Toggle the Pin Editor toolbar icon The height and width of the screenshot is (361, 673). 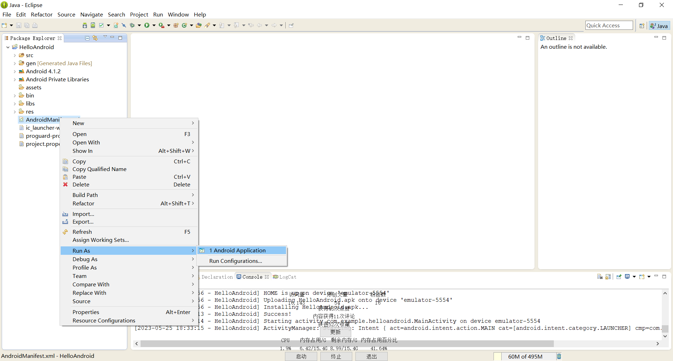coord(291,25)
